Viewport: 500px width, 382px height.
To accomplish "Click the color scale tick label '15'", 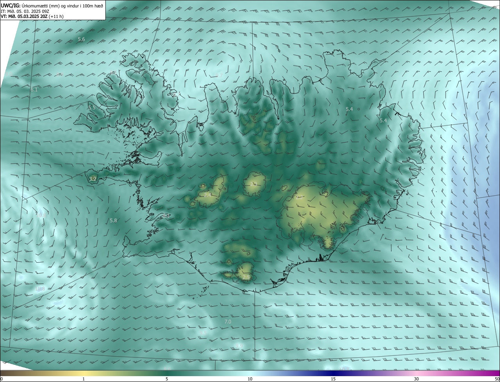I will (333, 379).
